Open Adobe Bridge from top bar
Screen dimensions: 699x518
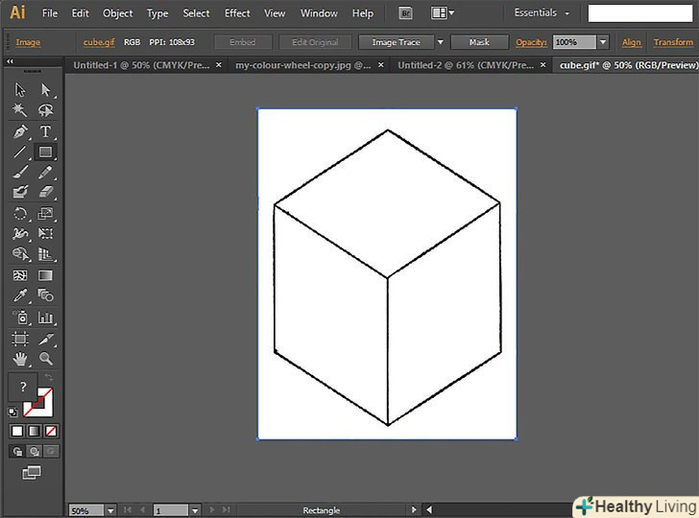(x=406, y=13)
